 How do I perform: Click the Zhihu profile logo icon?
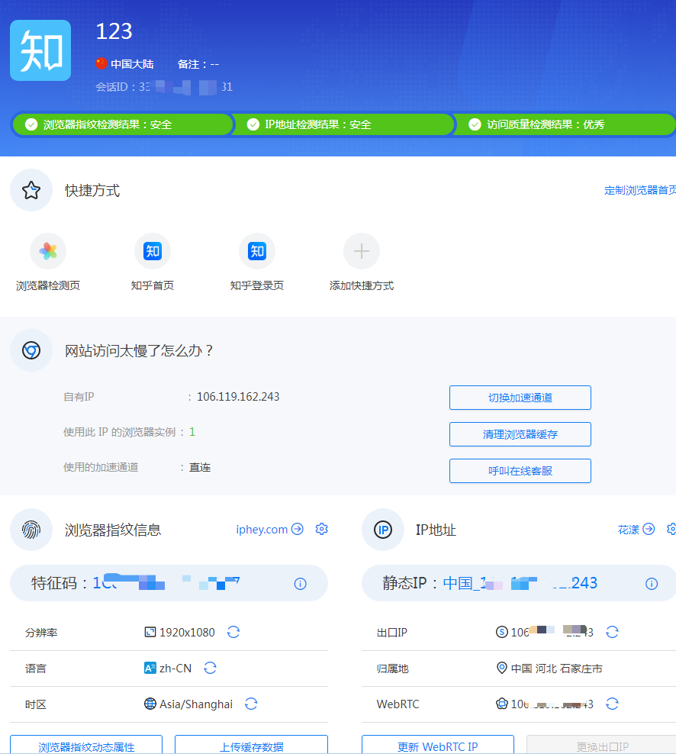(x=40, y=50)
